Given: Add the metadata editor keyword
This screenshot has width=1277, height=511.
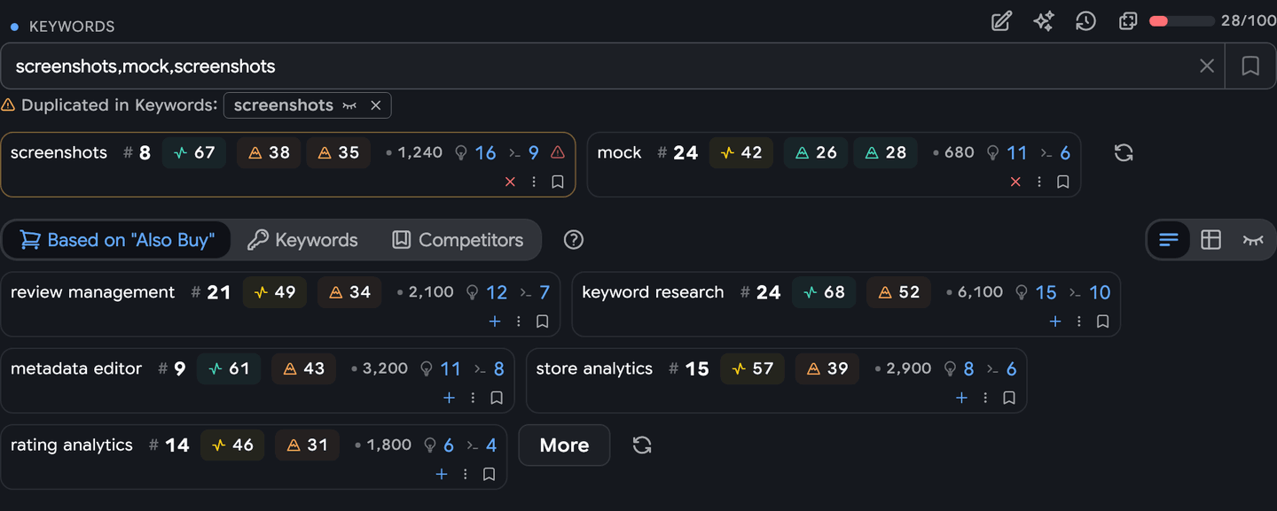Looking at the screenshot, I should 449,398.
